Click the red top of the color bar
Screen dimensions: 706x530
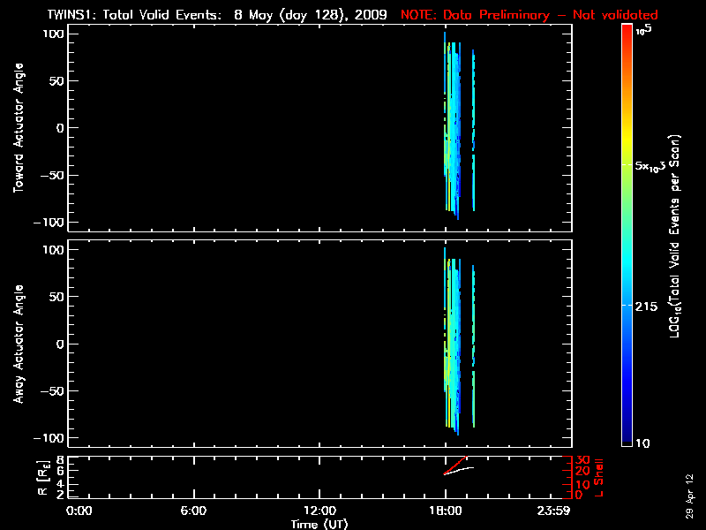click(x=626, y=35)
